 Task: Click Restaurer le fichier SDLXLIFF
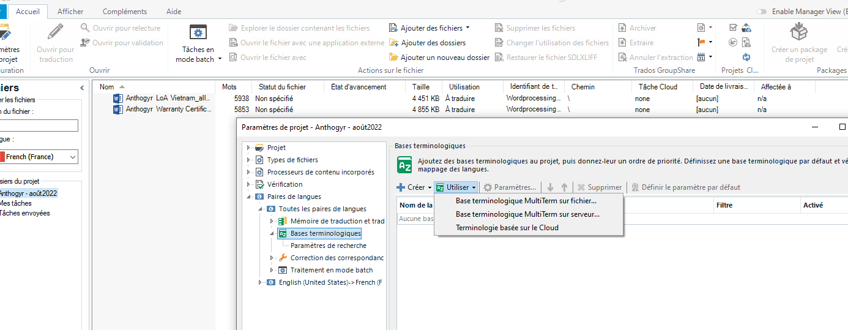[546, 58]
